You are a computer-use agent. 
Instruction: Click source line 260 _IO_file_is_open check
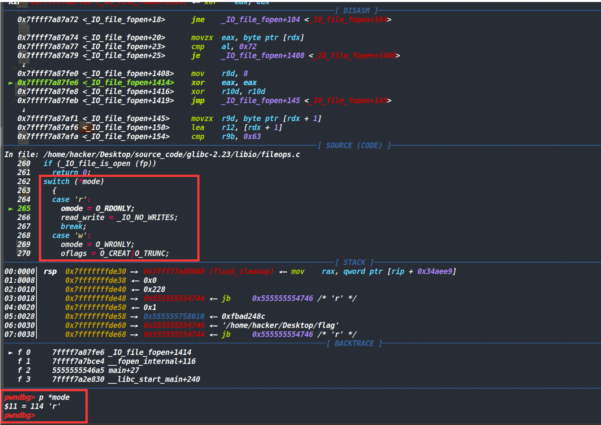tap(99, 164)
